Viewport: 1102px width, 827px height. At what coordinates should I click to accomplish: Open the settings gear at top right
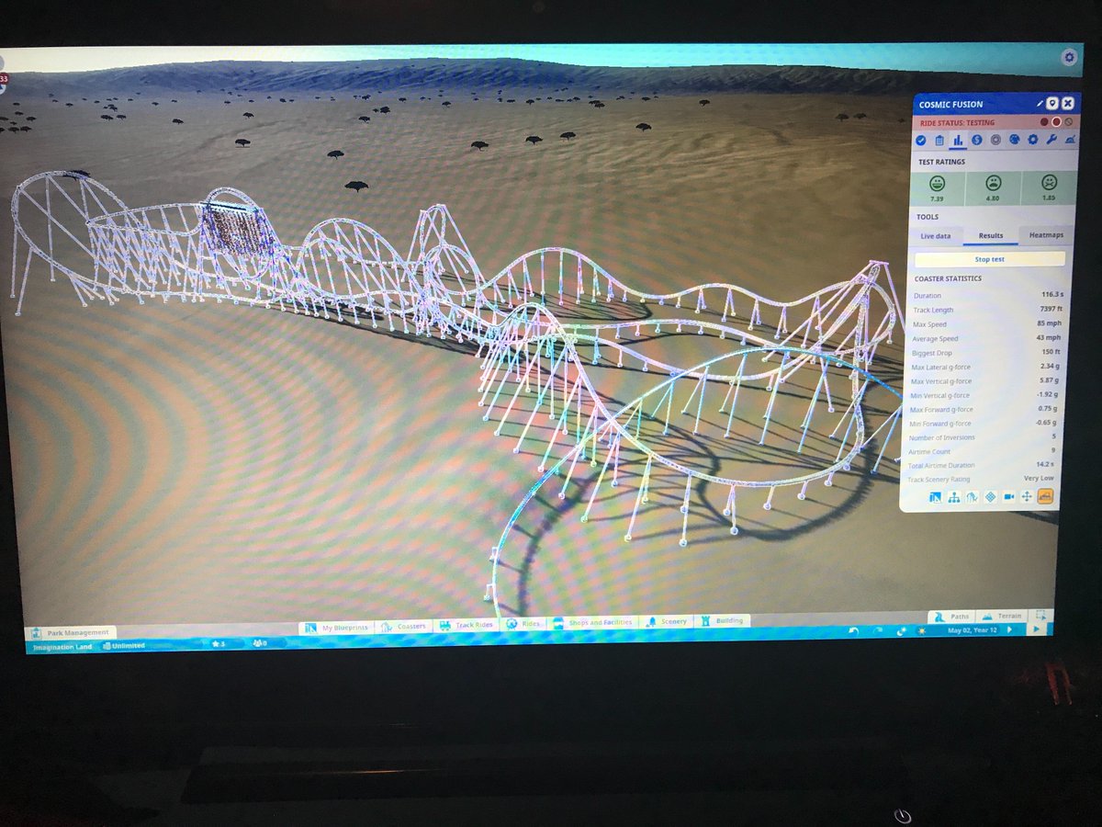click(1070, 58)
